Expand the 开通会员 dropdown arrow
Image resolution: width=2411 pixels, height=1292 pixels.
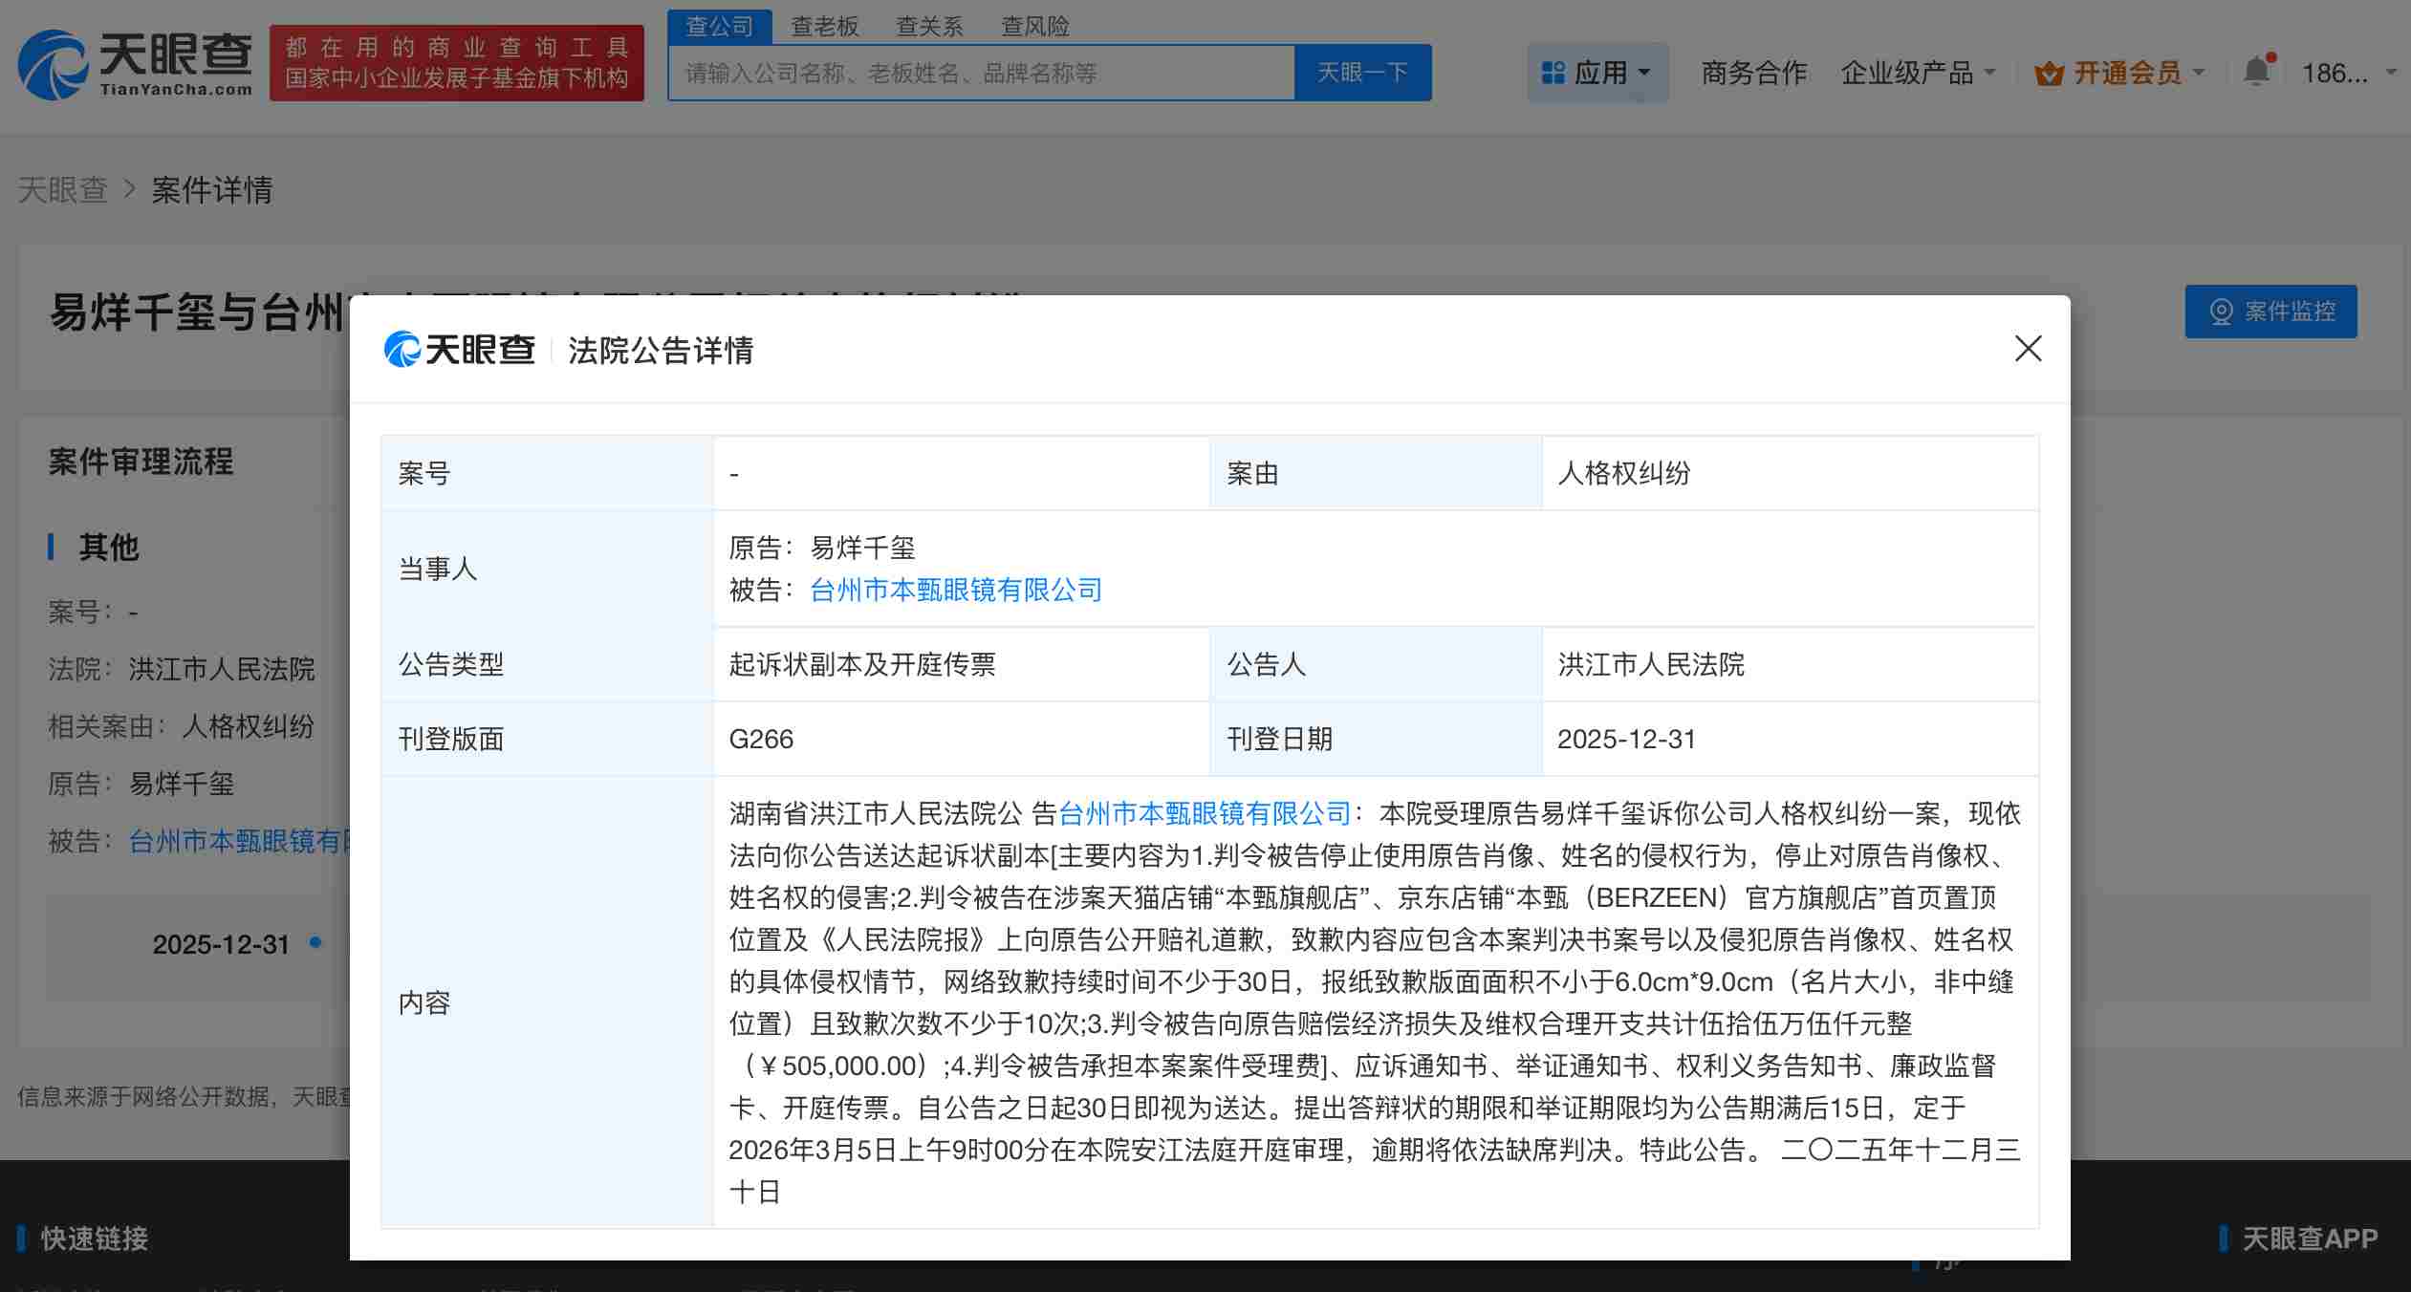(x=2202, y=73)
